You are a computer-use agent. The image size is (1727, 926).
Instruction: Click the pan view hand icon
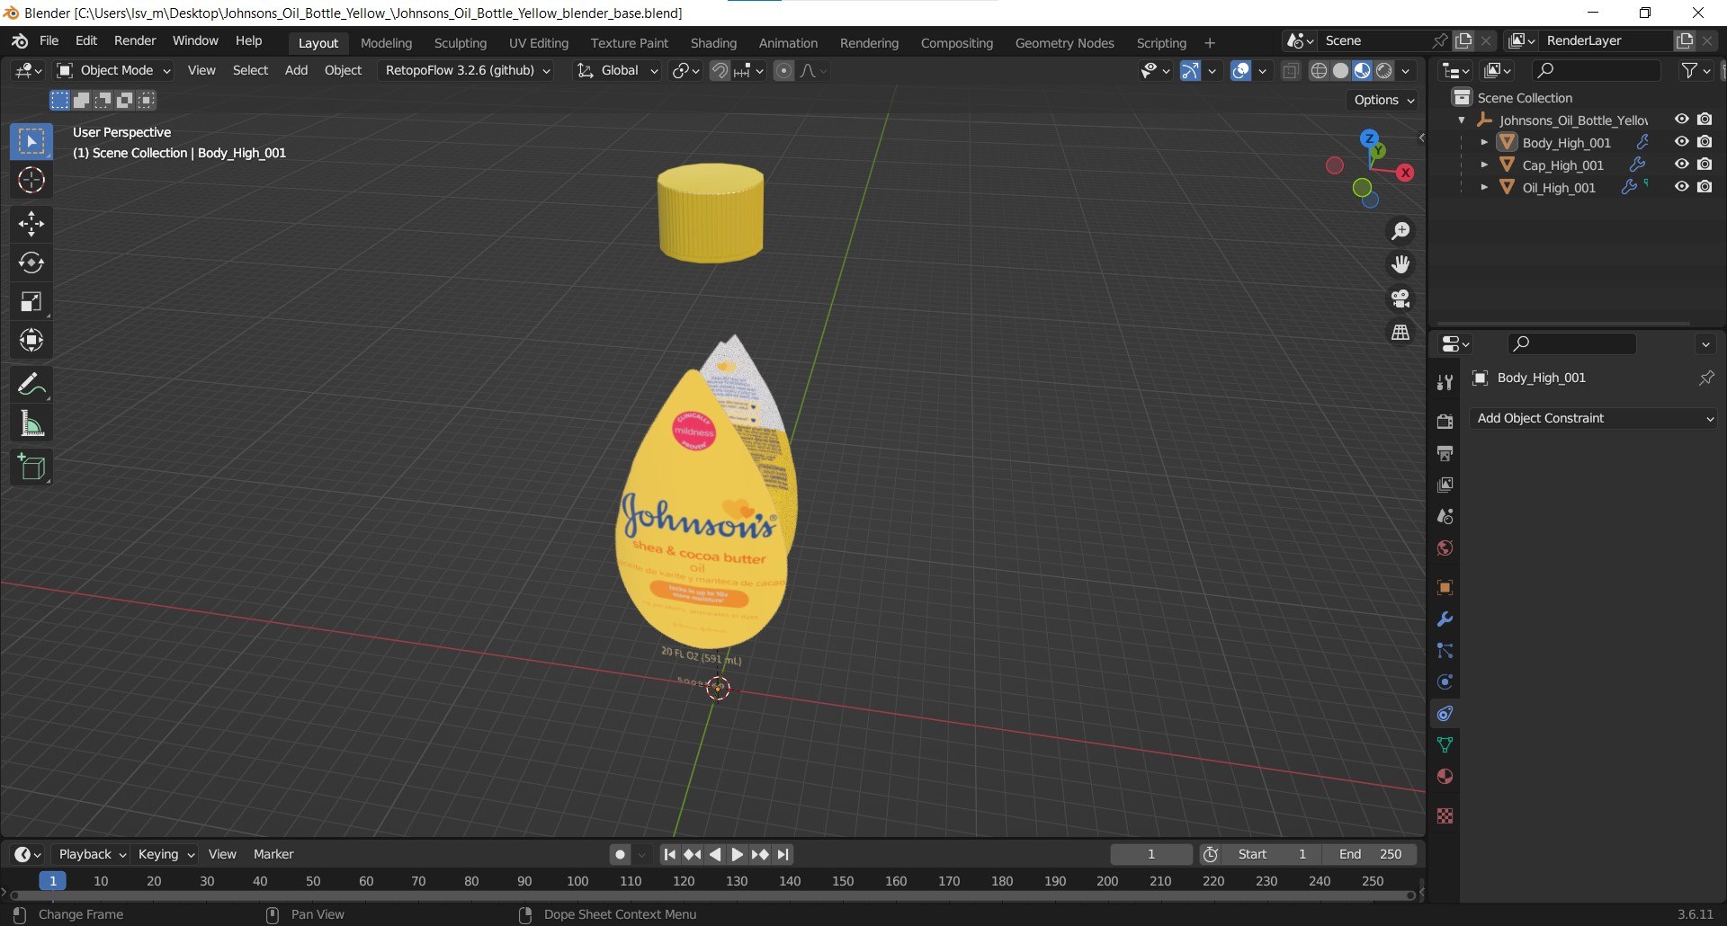click(x=1400, y=264)
